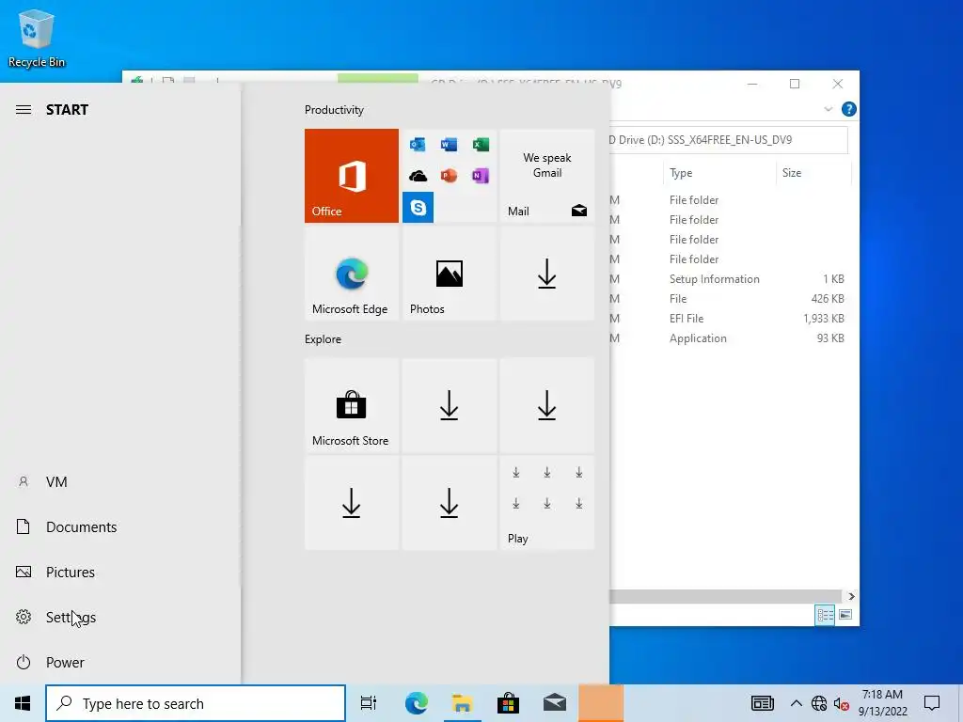The width and height of the screenshot is (963, 722).
Task: Open the Skype tile
Action: (x=418, y=208)
